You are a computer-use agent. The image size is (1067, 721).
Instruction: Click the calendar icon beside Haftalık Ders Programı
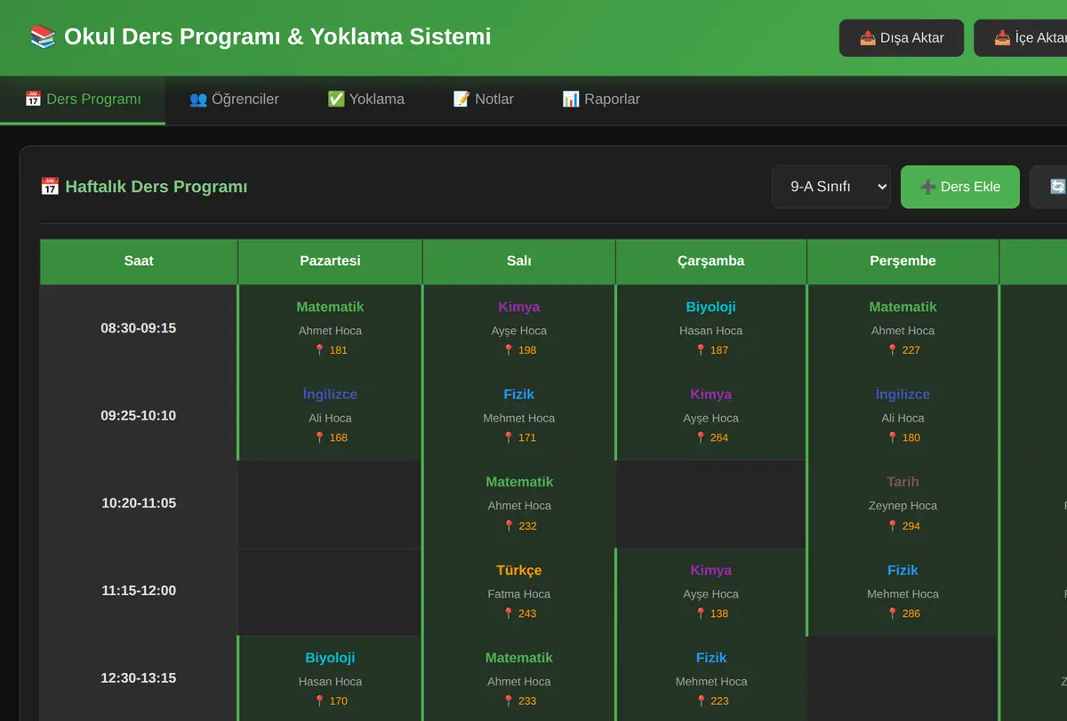pyautogui.click(x=50, y=187)
